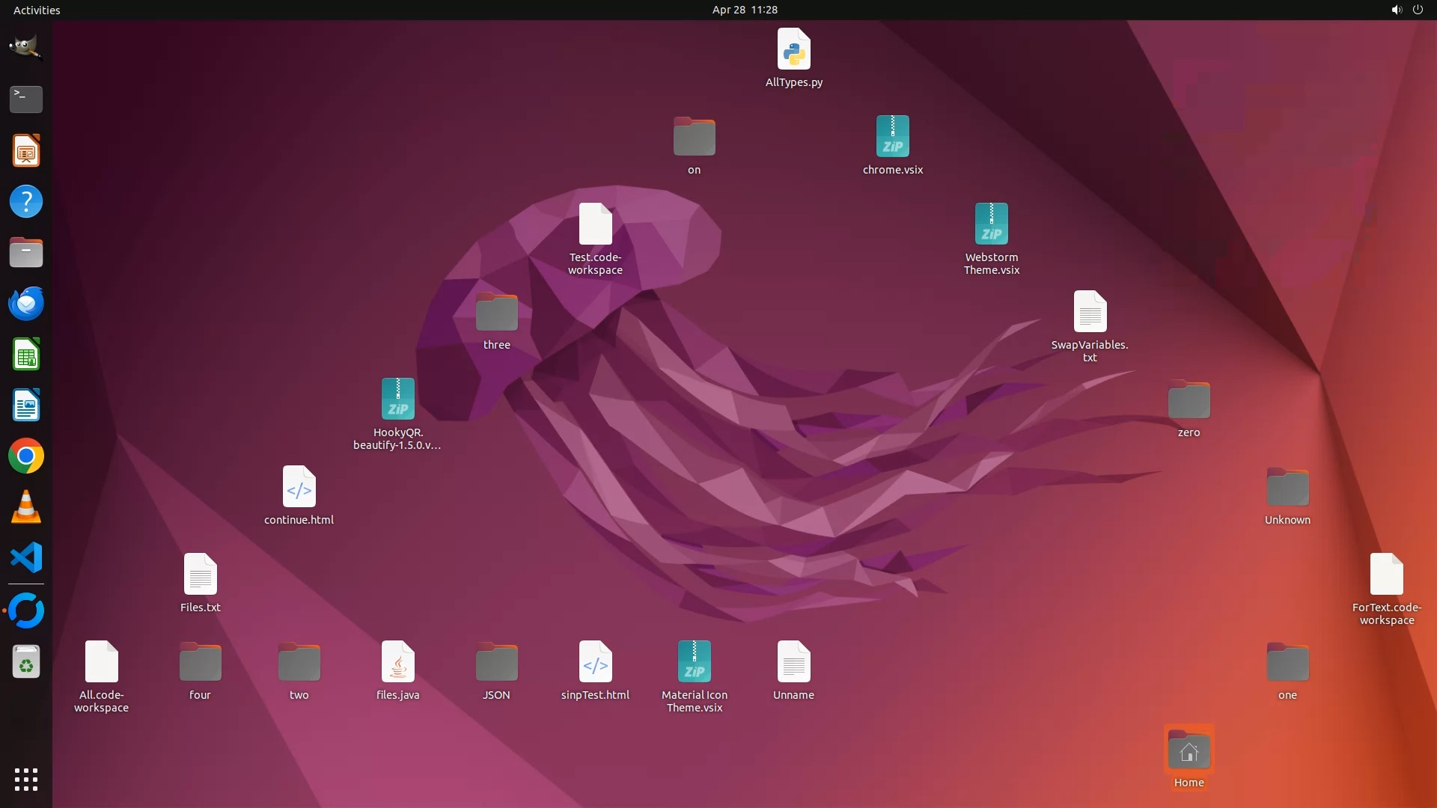Open GIMP from the dock
The height and width of the screenshot is (808, 1437).
tap(25, 47)
